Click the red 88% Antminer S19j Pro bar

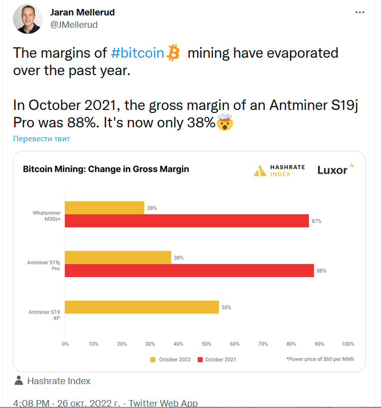pos(189,270)
